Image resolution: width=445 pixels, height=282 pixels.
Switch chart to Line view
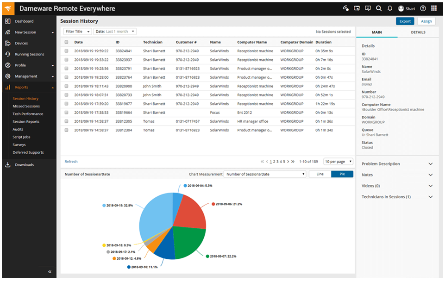(x=320, y=174)
